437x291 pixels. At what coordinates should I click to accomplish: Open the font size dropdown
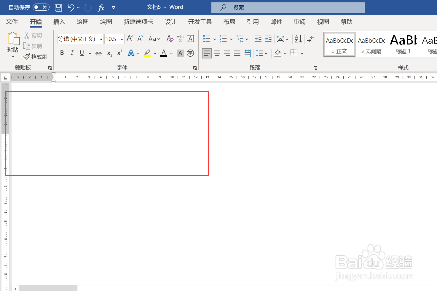coord(122,39)
